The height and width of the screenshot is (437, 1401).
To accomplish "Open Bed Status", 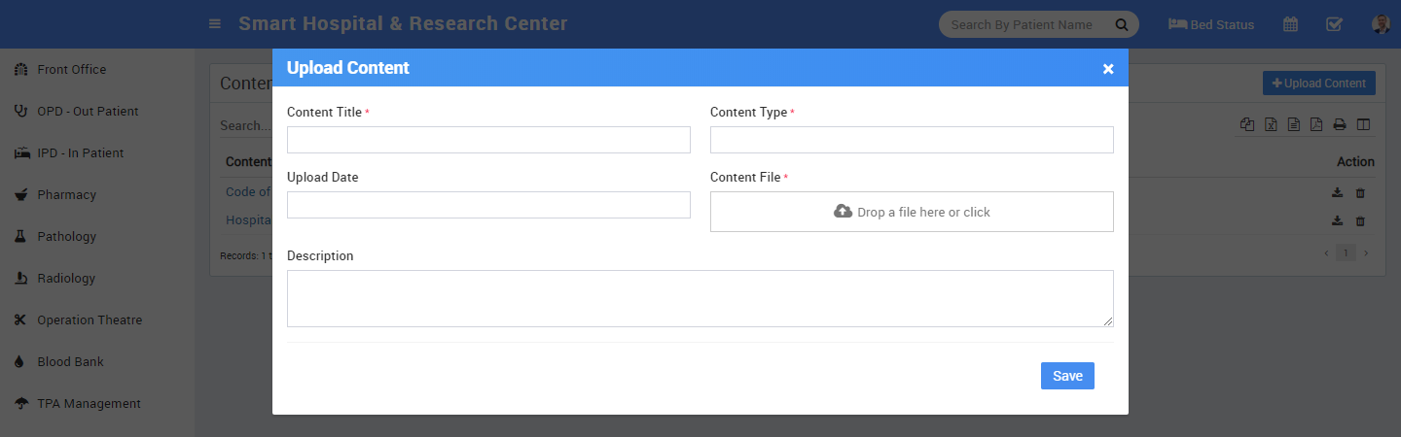I will pyautogui.click(x=1211, y=24).
